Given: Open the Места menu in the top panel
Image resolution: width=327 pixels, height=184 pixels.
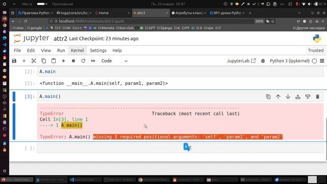Looking at the screenshot, I should pos(27,4).
